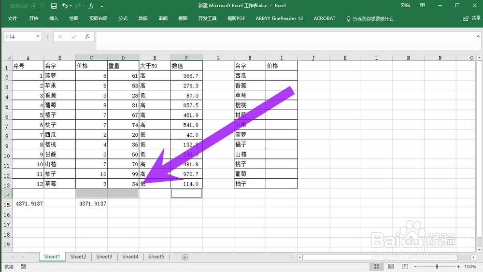The image size is (483, 272).
Task: Click the Cancel X formula bar icon
Action: click(60, 37)
